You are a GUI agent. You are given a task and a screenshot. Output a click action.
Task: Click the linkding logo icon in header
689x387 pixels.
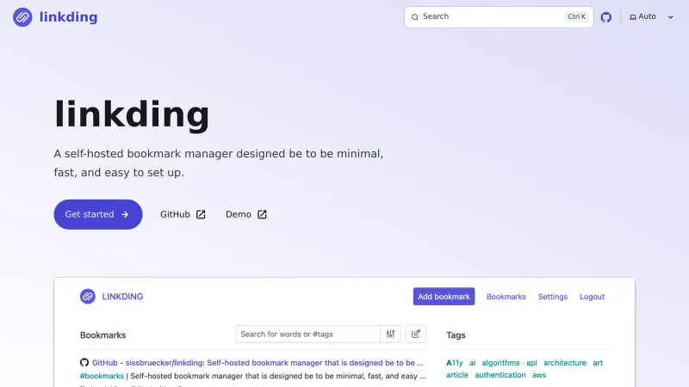(22, 17)
